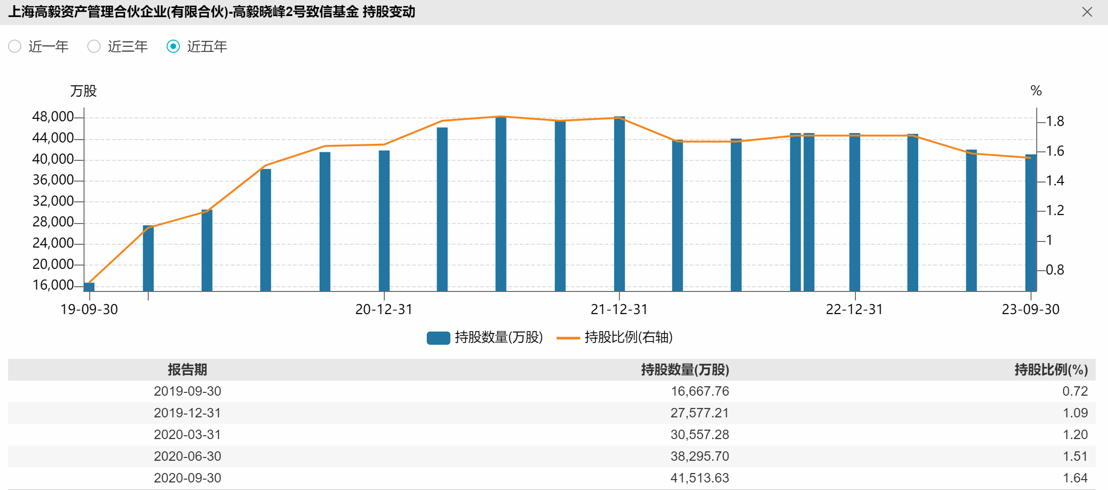Image resolution: width=1108 pixels, height=490 pixels.
Task: Click the 21-12-31 x-axis label
Action: click(619, 309)
